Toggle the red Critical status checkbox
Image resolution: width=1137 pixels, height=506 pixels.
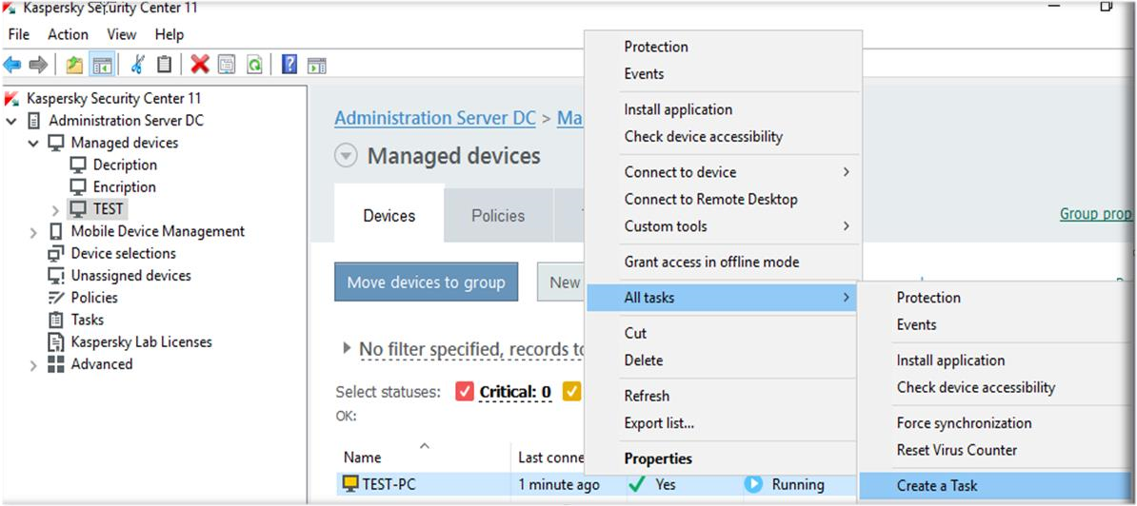[x=464, y=392]
